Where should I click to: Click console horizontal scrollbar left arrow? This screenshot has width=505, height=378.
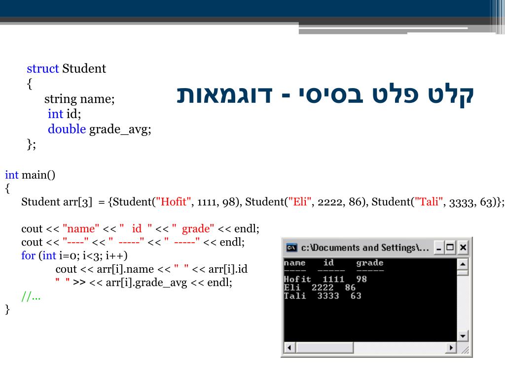pyautogui.click(x=289, y=347)
